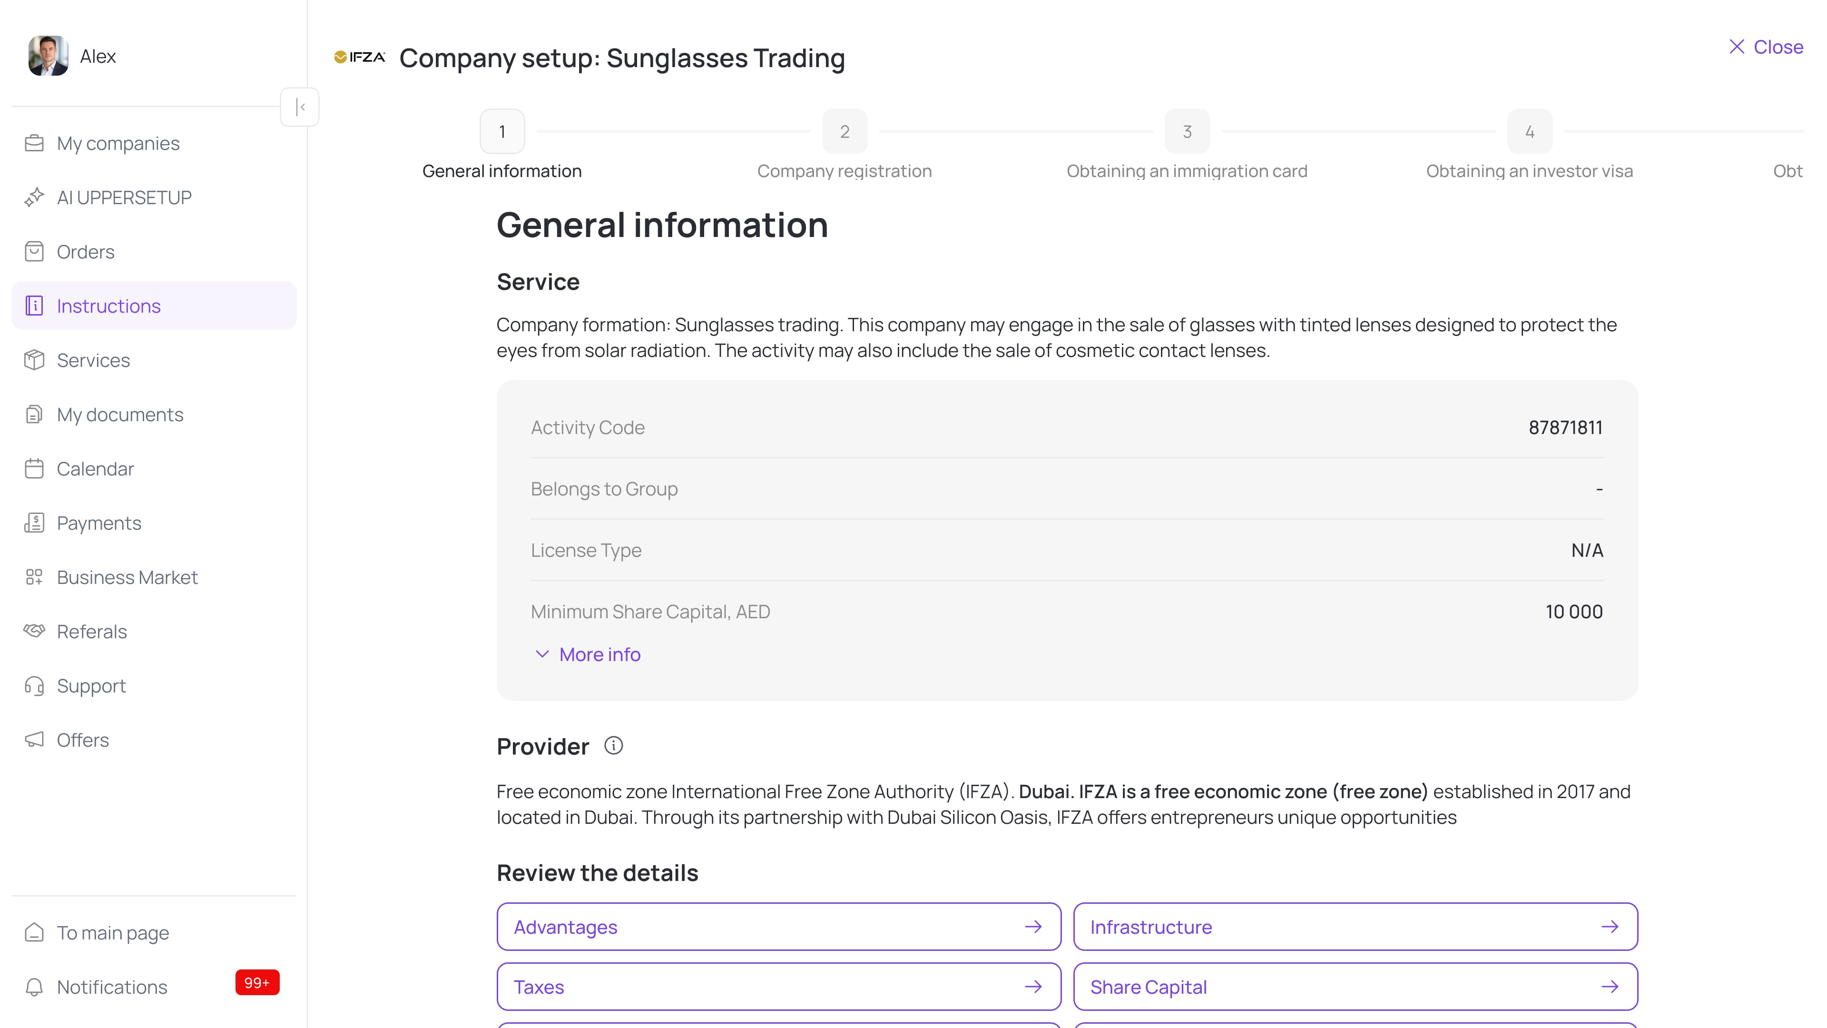
Task: Select Instructions in the sidebar
Action: coord(154,306)
